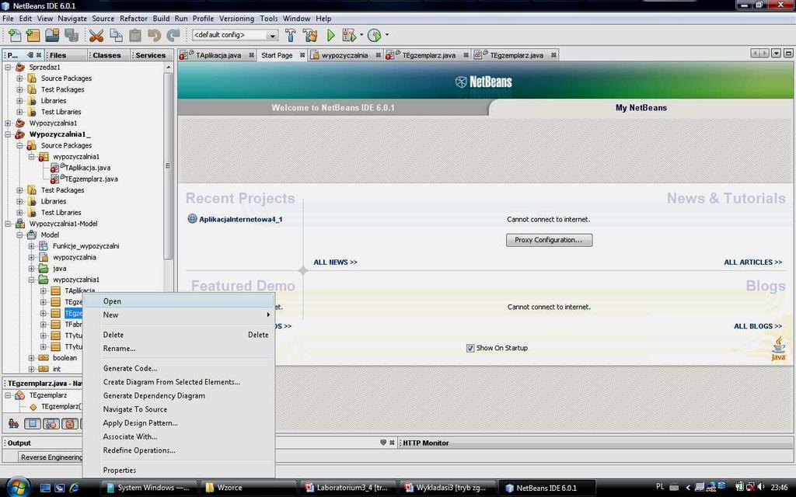Open the ALL NEWS >> link
This screenshot has height=497, width=796.
(x=335, y=262)
